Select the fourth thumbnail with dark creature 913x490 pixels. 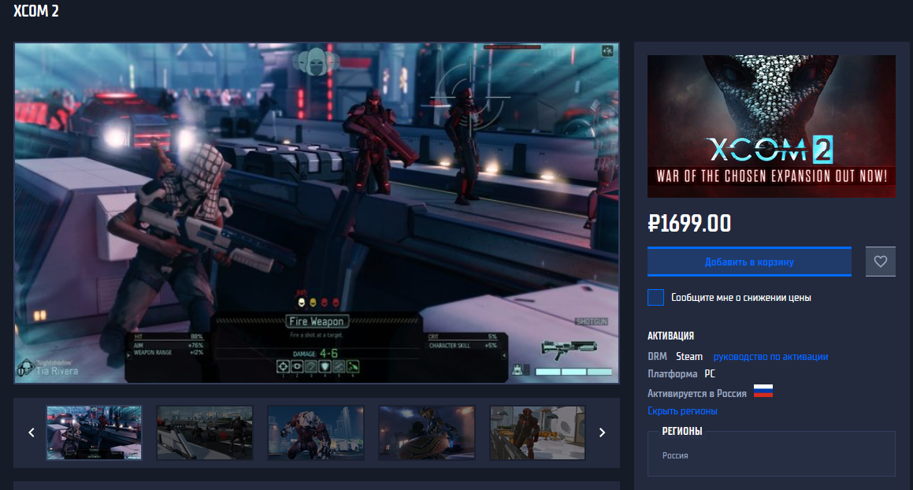click(427, 433)
